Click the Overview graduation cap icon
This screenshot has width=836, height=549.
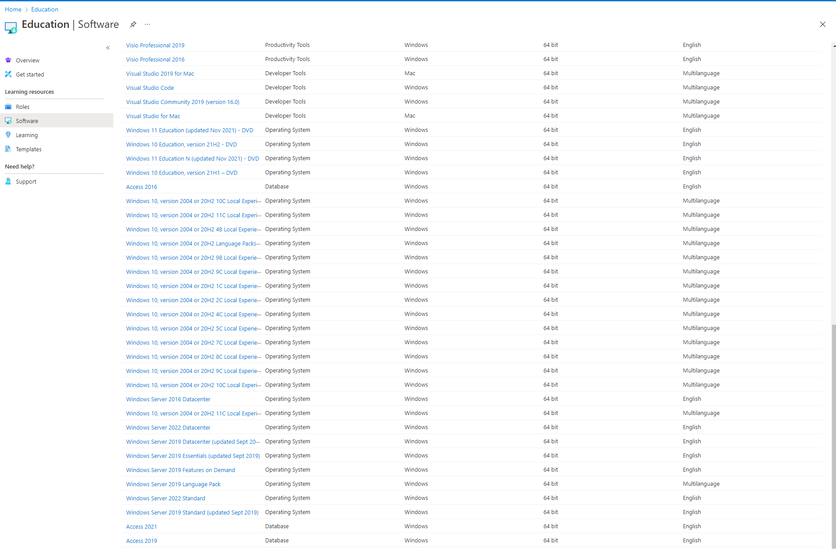coord(8,60)
